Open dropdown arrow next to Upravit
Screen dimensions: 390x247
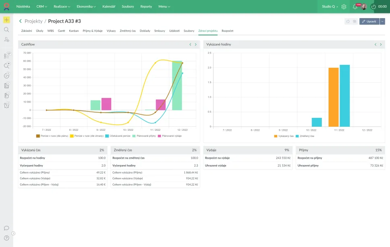click(382, 21)
